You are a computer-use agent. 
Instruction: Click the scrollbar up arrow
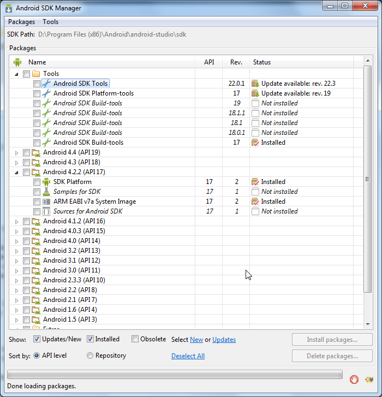pos(368,61)
